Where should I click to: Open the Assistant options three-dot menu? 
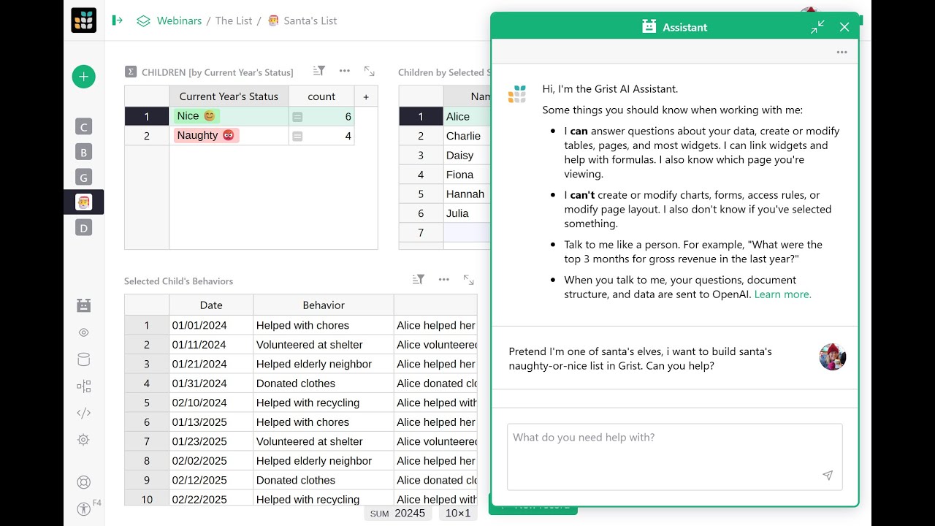841,52
